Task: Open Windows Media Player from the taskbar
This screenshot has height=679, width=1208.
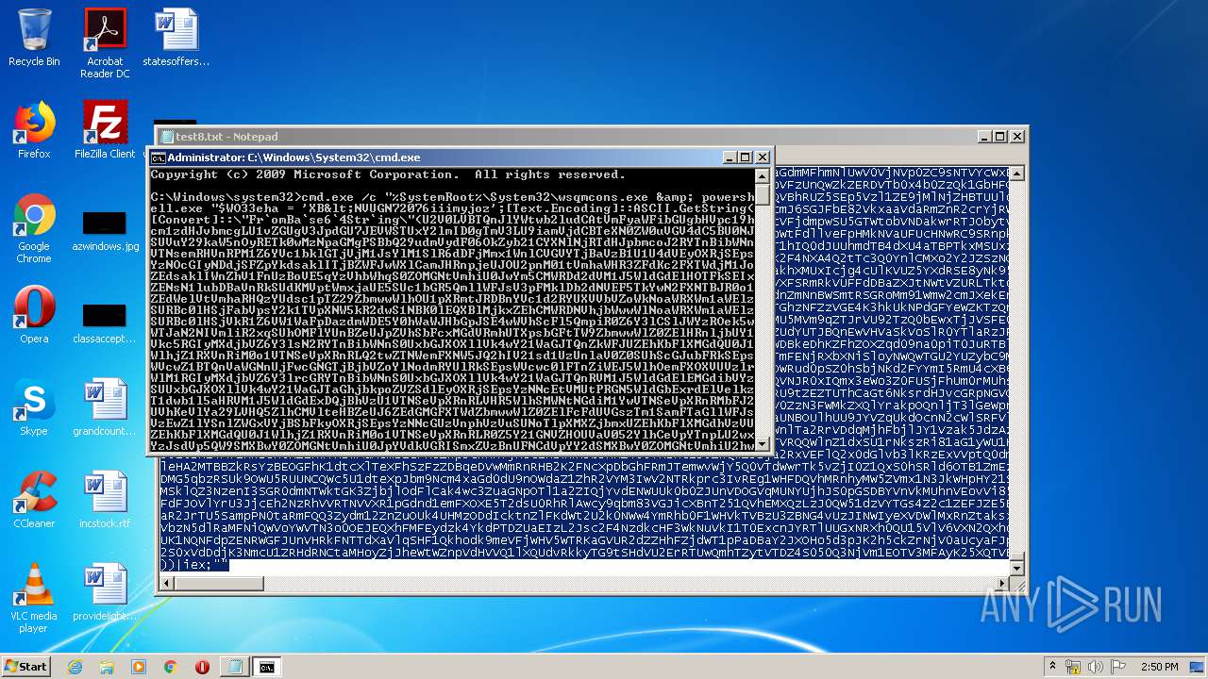Action: (x=139, y=667)
